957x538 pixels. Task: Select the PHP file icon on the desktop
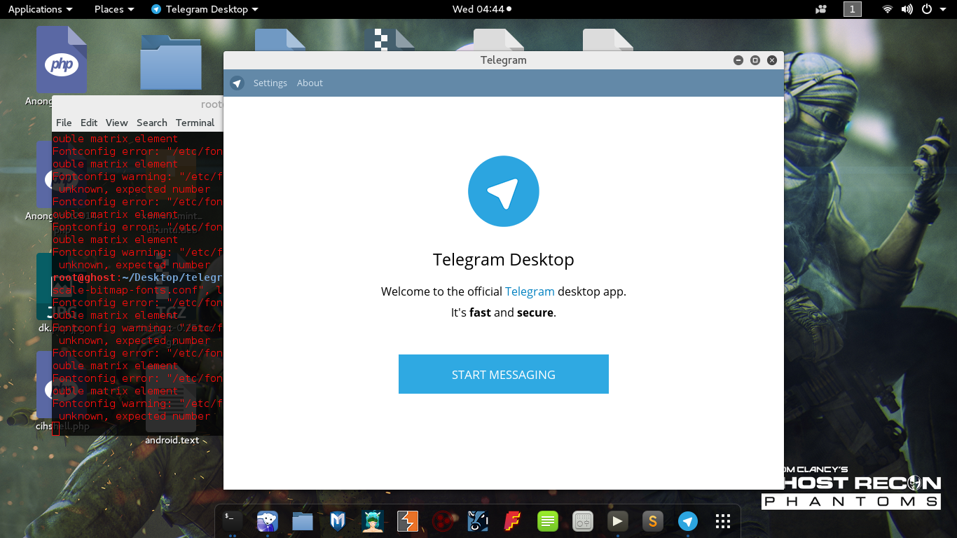[x=62, y=60]
